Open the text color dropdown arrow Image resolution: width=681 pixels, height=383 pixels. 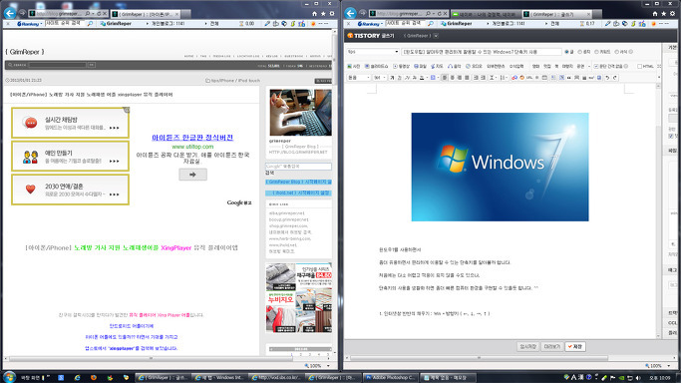(427, 78)
